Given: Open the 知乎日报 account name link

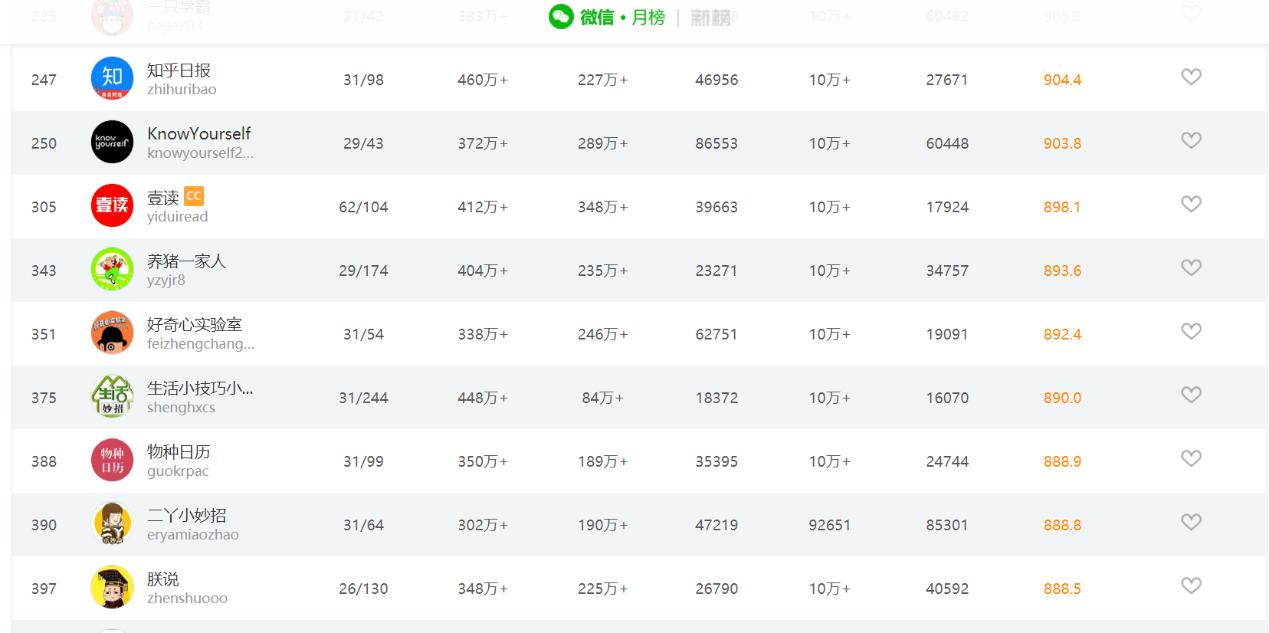Looking at the screenshot, I should pyautogui.click(x=179, y=71).
